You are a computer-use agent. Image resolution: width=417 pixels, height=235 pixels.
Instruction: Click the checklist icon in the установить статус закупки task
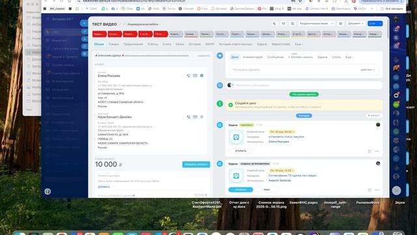(236, 137)
